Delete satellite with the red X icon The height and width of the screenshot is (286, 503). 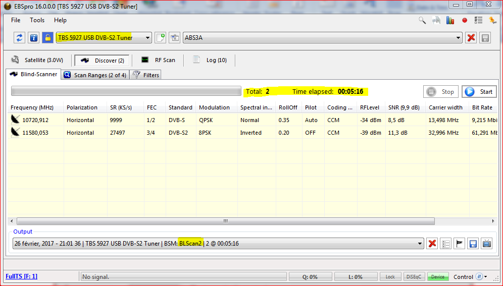(471, 38)
